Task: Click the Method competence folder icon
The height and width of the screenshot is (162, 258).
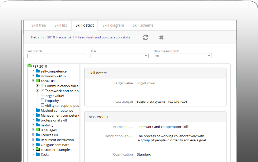Action: click(x=38, y=110)
